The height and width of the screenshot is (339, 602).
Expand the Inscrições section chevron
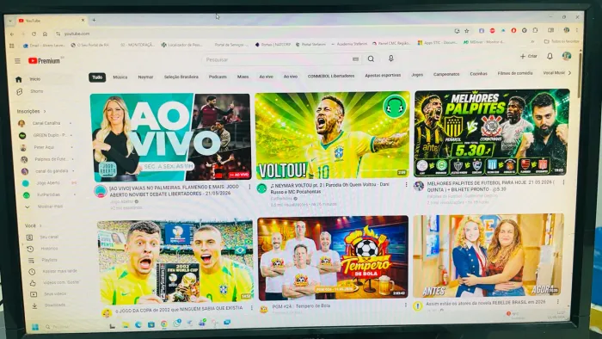(45, 111)
